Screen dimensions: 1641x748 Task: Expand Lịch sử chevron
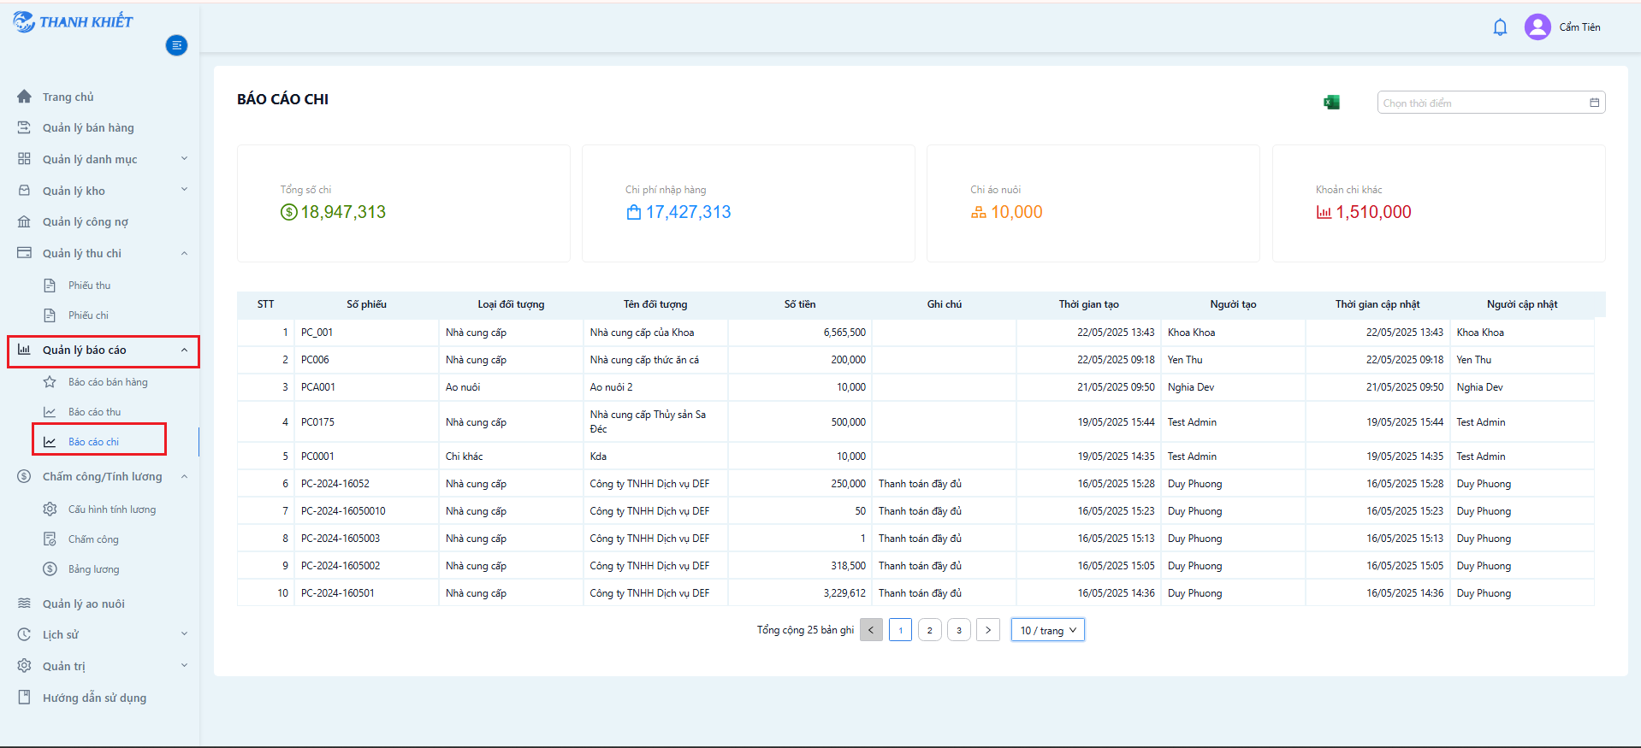click(x=184, y=633)
